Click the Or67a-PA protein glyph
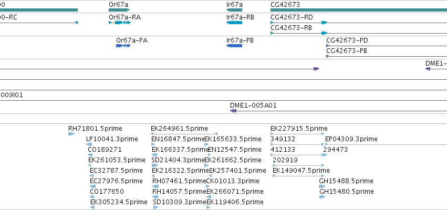The height and width of the screenshot is (210, 447). [x=123, y=46]
